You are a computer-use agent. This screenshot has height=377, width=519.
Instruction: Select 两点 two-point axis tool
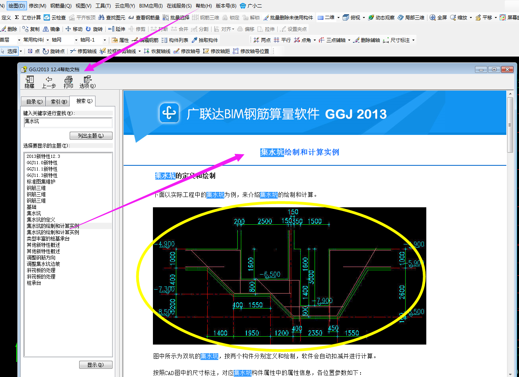click(262, 40)
